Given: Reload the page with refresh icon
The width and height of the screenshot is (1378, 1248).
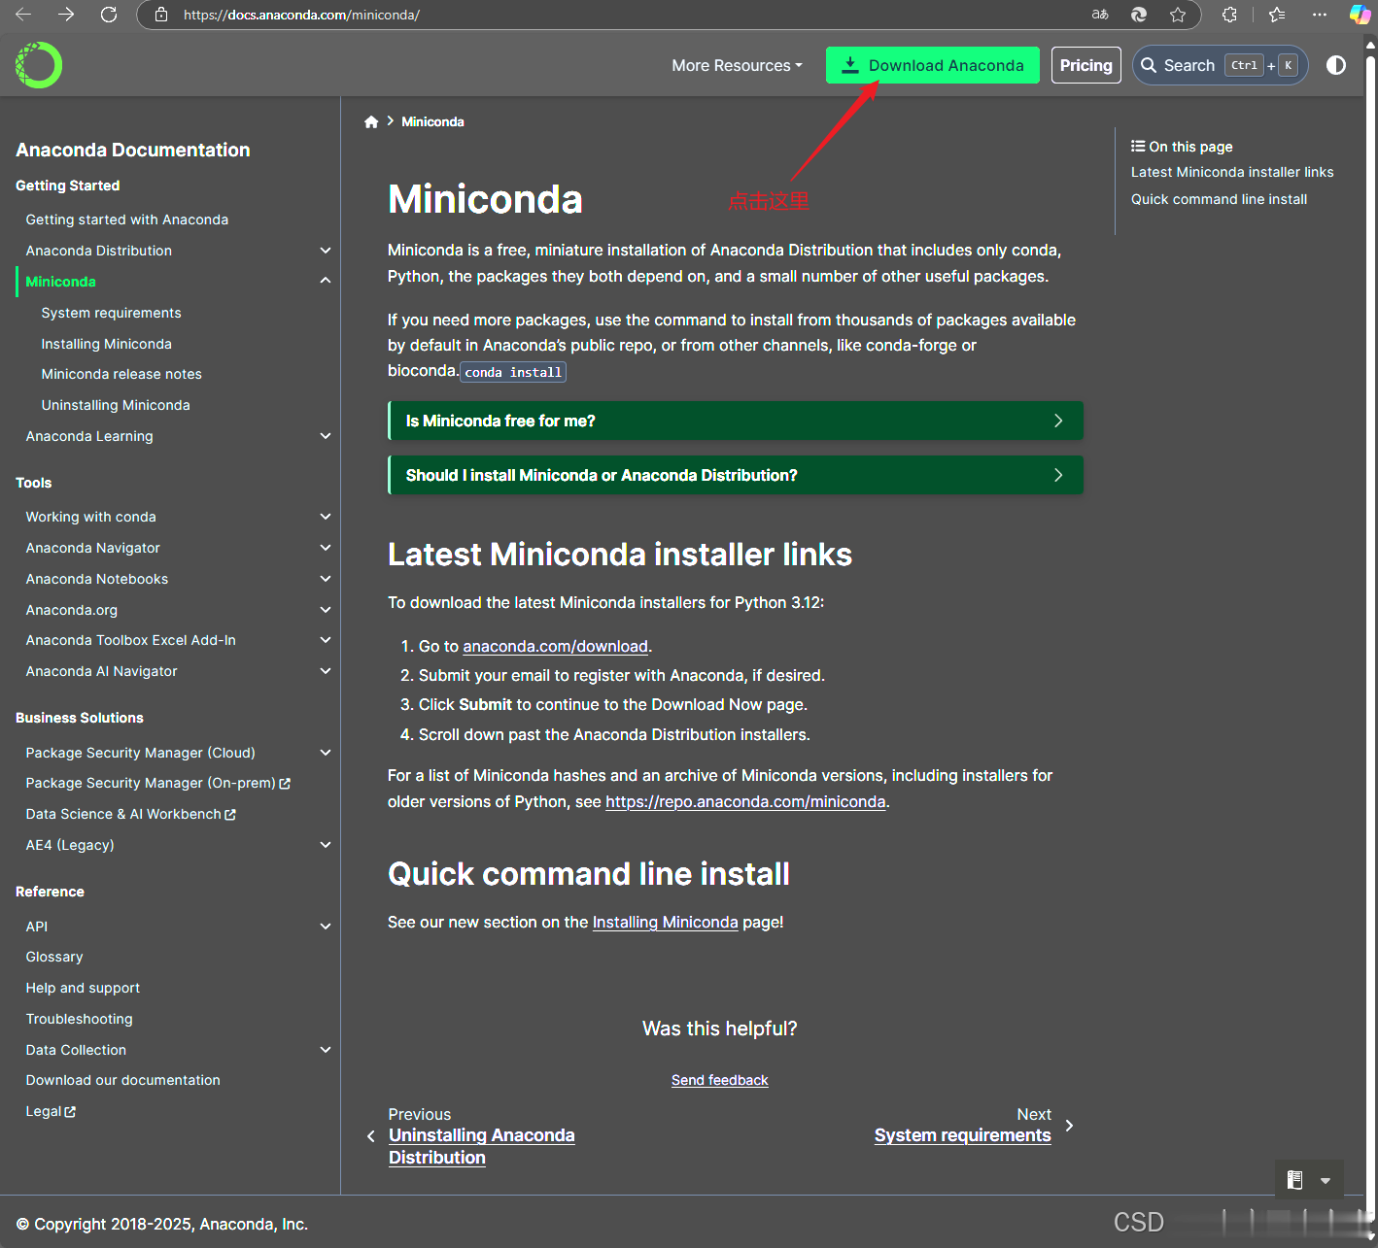Looking at the screenshot, I should (x=109, y=15).
